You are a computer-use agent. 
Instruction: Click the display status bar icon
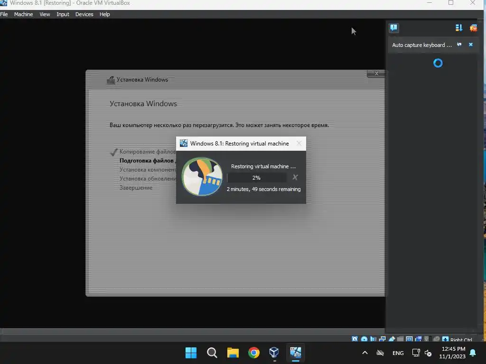pos(409,339)
